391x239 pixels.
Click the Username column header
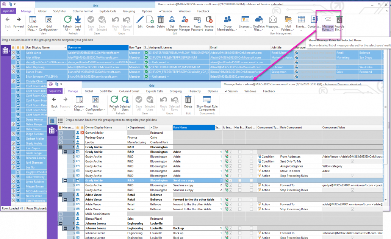coord(98,48)
